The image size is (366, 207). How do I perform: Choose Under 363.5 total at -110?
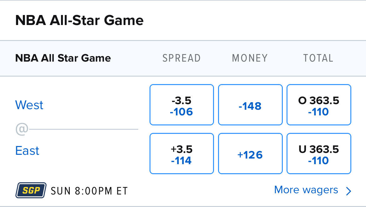pyautogui.click(x=319, y=154)
